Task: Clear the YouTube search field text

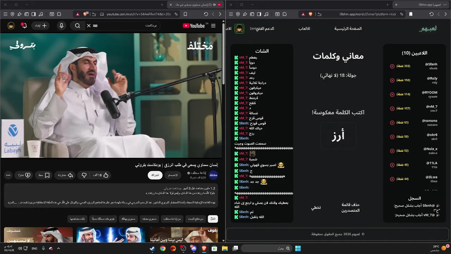Action: (89, 26)
